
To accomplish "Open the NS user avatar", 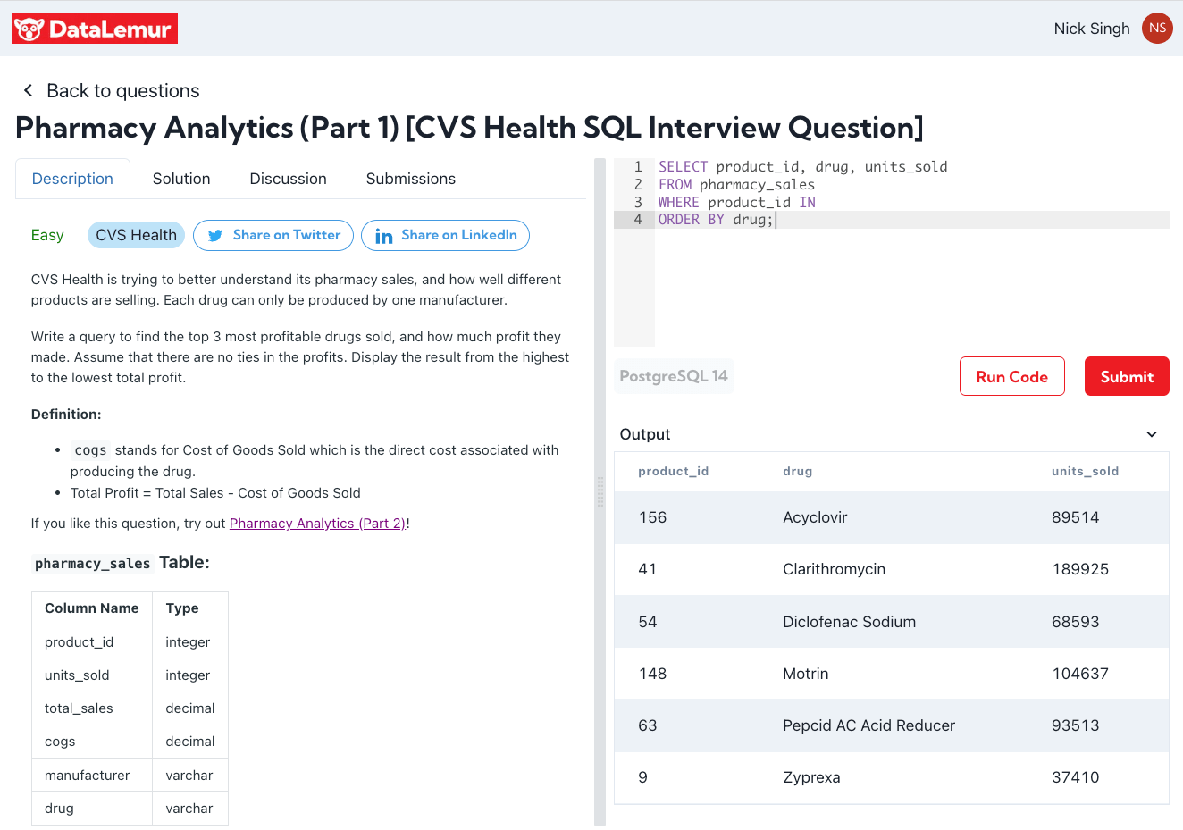I will coord(1157,29).
